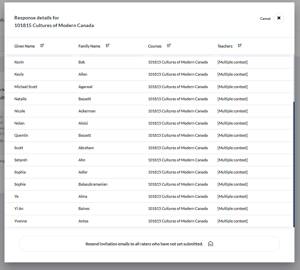Sort by Given Name column icon
Image resolution: width=300 pixels, height=270 pixels.
[42, 45]
